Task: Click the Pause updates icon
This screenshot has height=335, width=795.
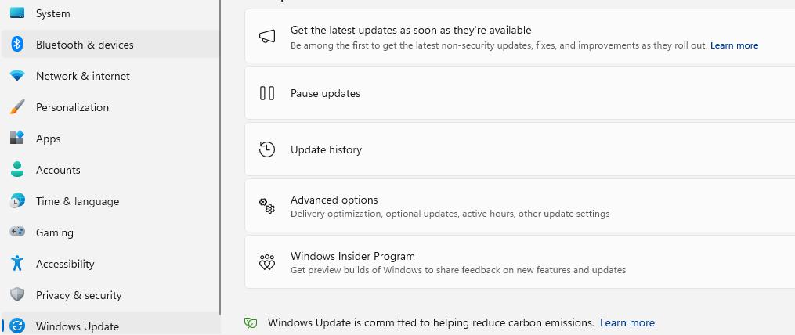Action: pos(267,93)
